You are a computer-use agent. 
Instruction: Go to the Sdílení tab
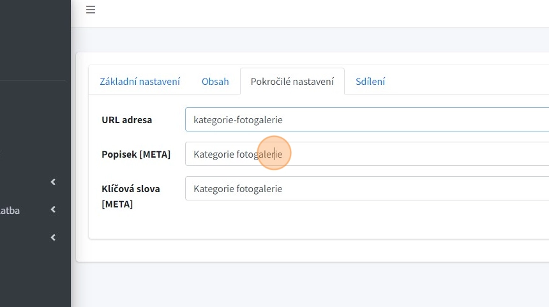click(370, 82)
